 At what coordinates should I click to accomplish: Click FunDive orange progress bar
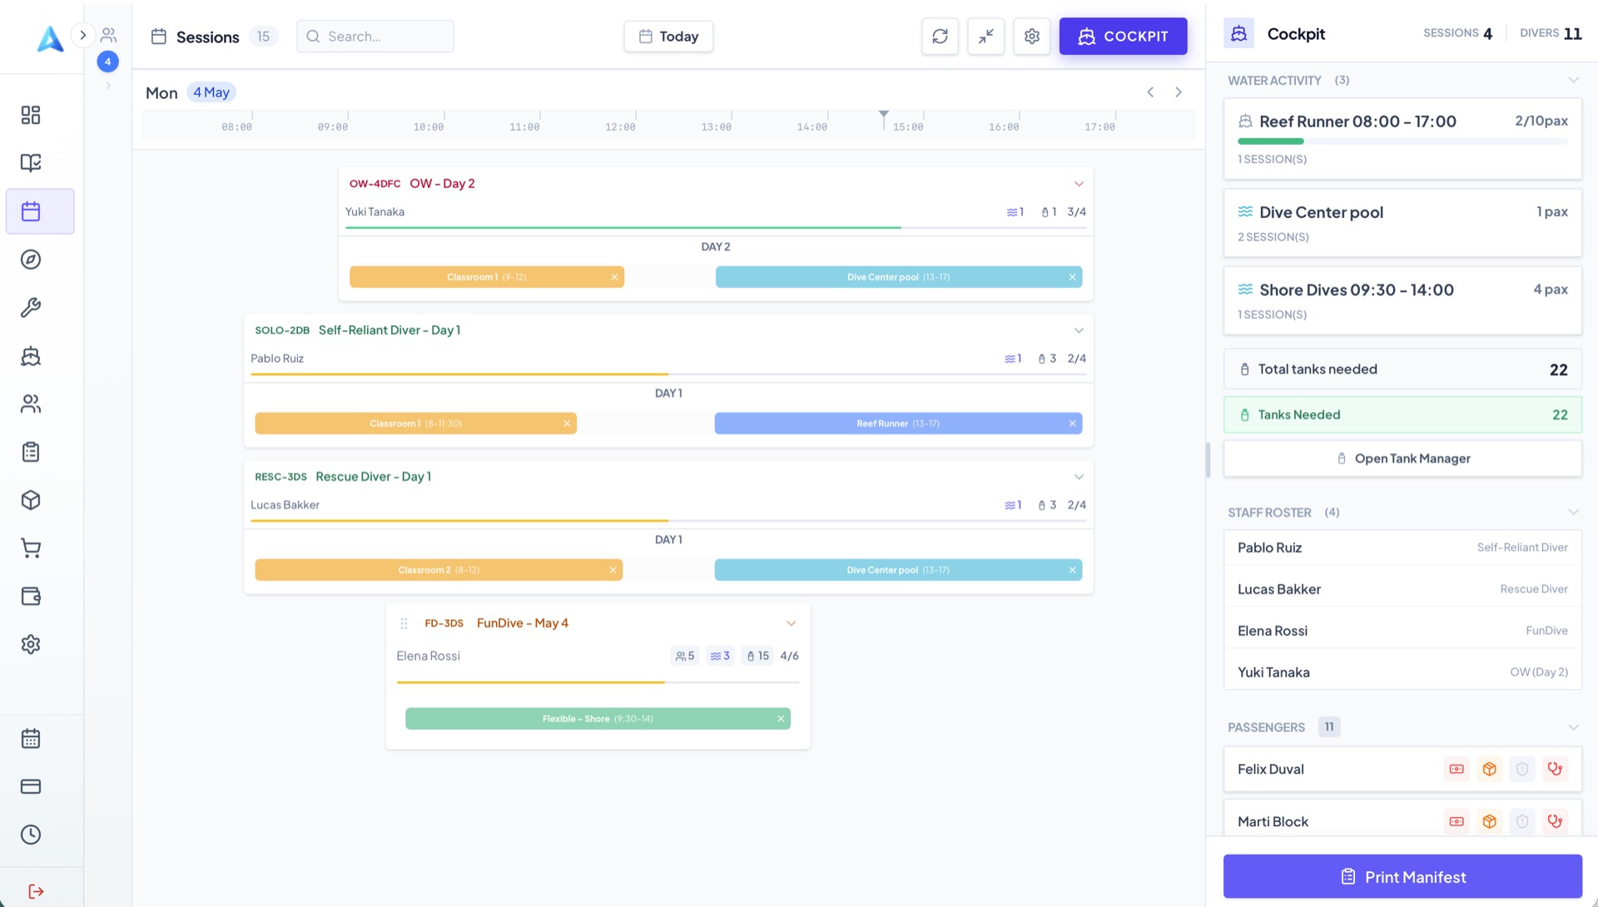pyautogui.click(x=598, y=682)
